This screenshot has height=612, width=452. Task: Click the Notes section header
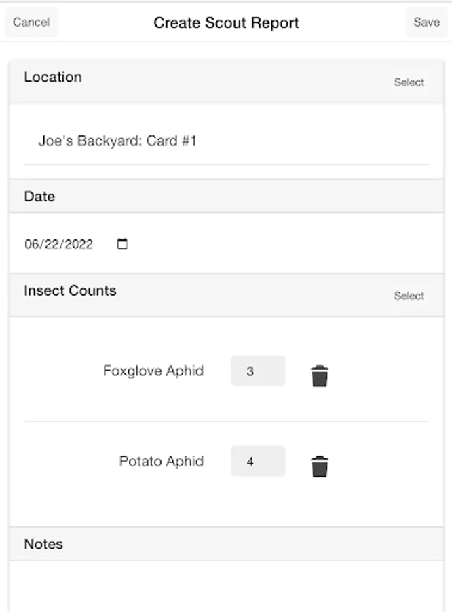click(x=43, y=544)
